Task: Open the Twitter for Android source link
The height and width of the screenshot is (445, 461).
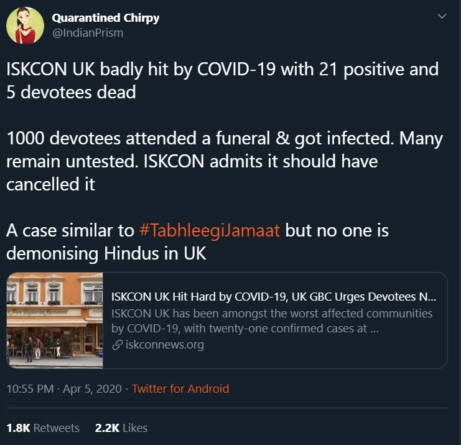Action: [180, 389]
